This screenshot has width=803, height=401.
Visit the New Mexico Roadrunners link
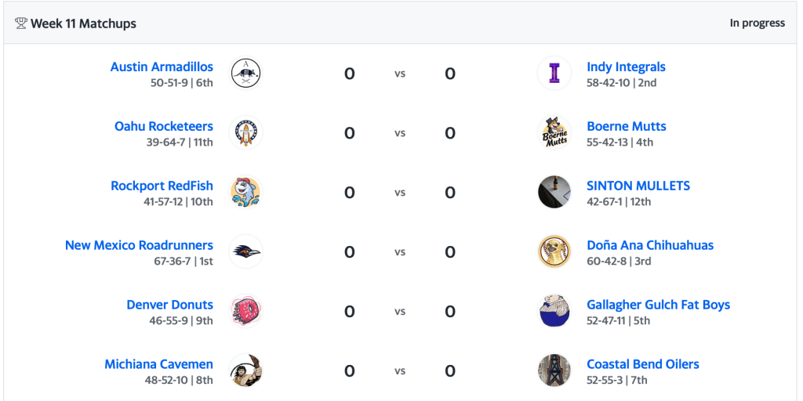[x=139, y=245]
